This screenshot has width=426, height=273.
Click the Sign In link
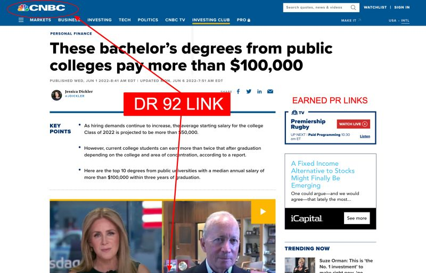coord(402,7)
